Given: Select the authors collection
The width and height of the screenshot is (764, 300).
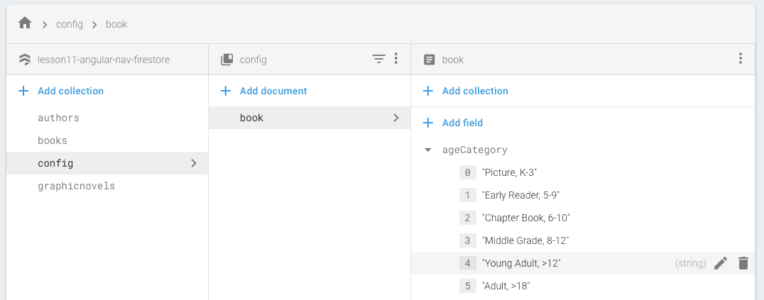Looking at the screenshot, I should tap(58, 118).
